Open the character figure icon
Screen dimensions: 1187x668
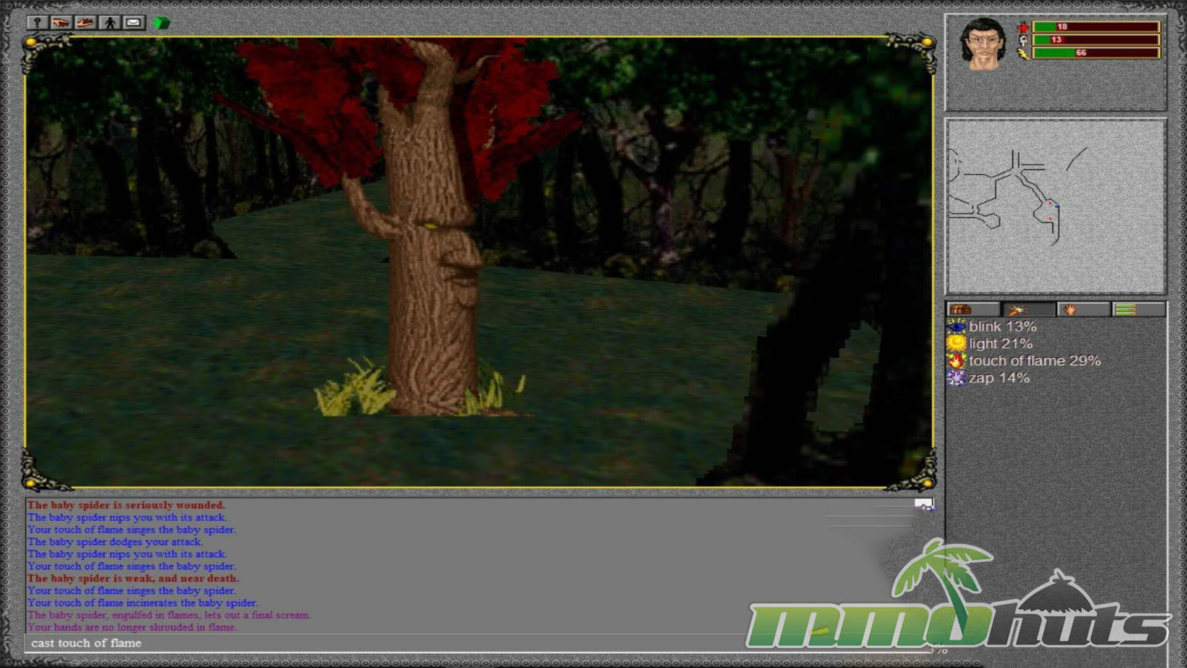110,23
